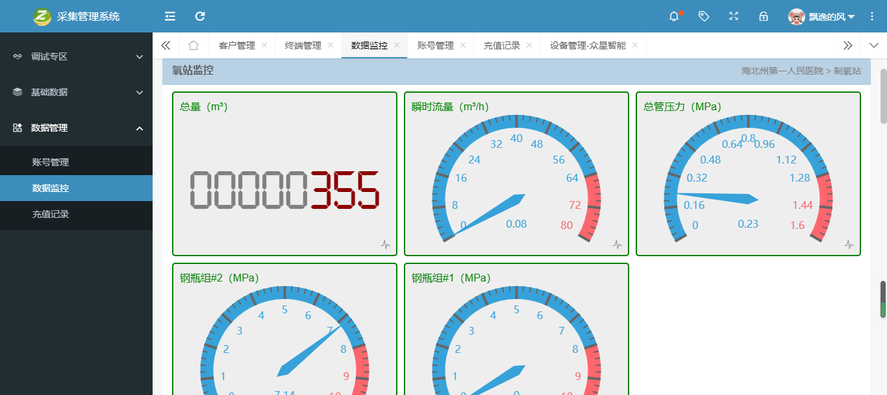Click the user avatar image
The image size is (887, 395).
(797, 16)
